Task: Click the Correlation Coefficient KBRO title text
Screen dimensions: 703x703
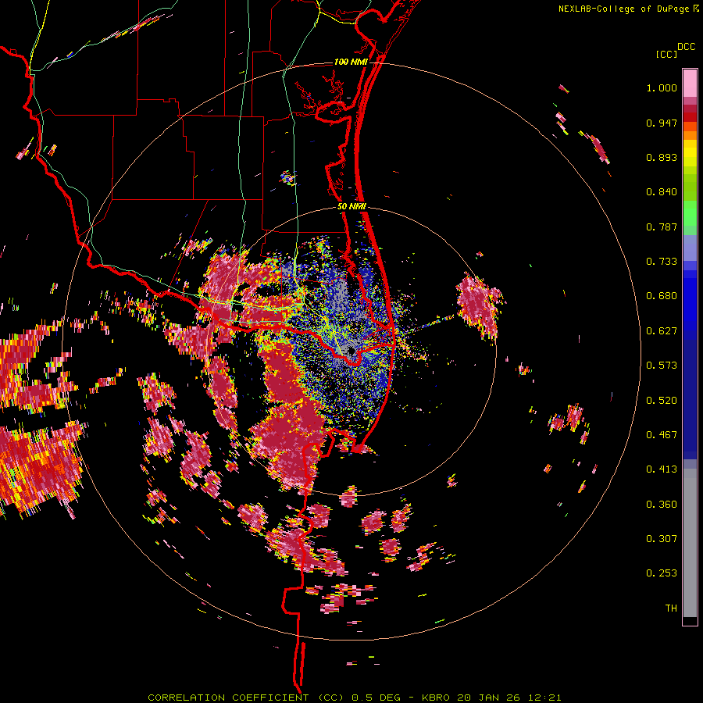Action: pyautogui.click(x=354, y=698)
